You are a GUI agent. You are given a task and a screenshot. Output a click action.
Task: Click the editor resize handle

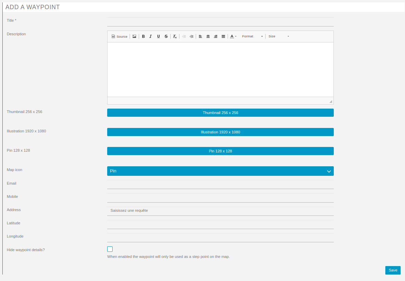[331, 101]
